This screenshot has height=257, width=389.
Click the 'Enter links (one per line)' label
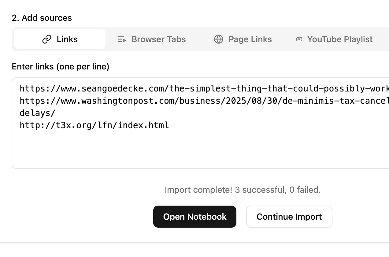61,67
